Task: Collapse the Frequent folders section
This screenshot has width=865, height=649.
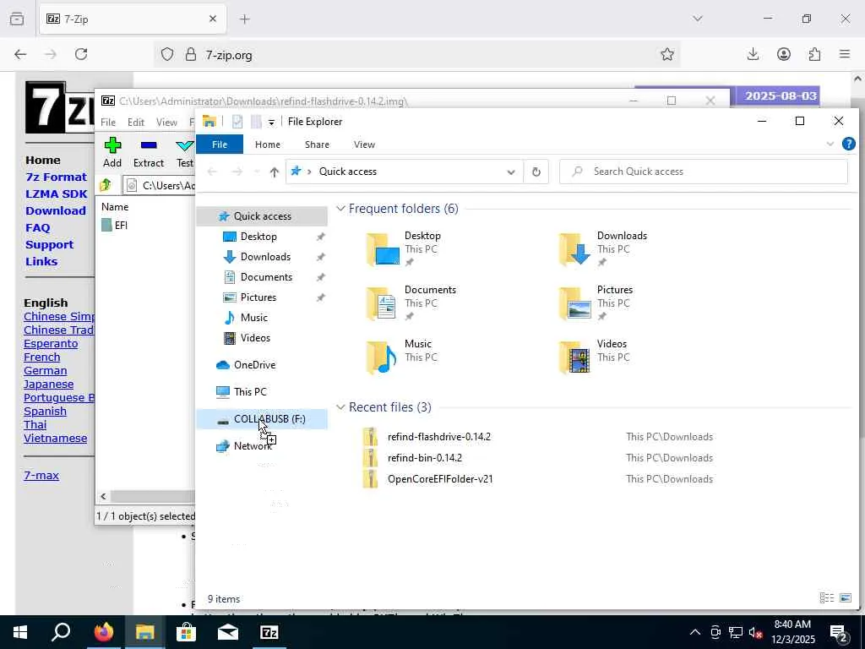Action: (x=341, y=209)
